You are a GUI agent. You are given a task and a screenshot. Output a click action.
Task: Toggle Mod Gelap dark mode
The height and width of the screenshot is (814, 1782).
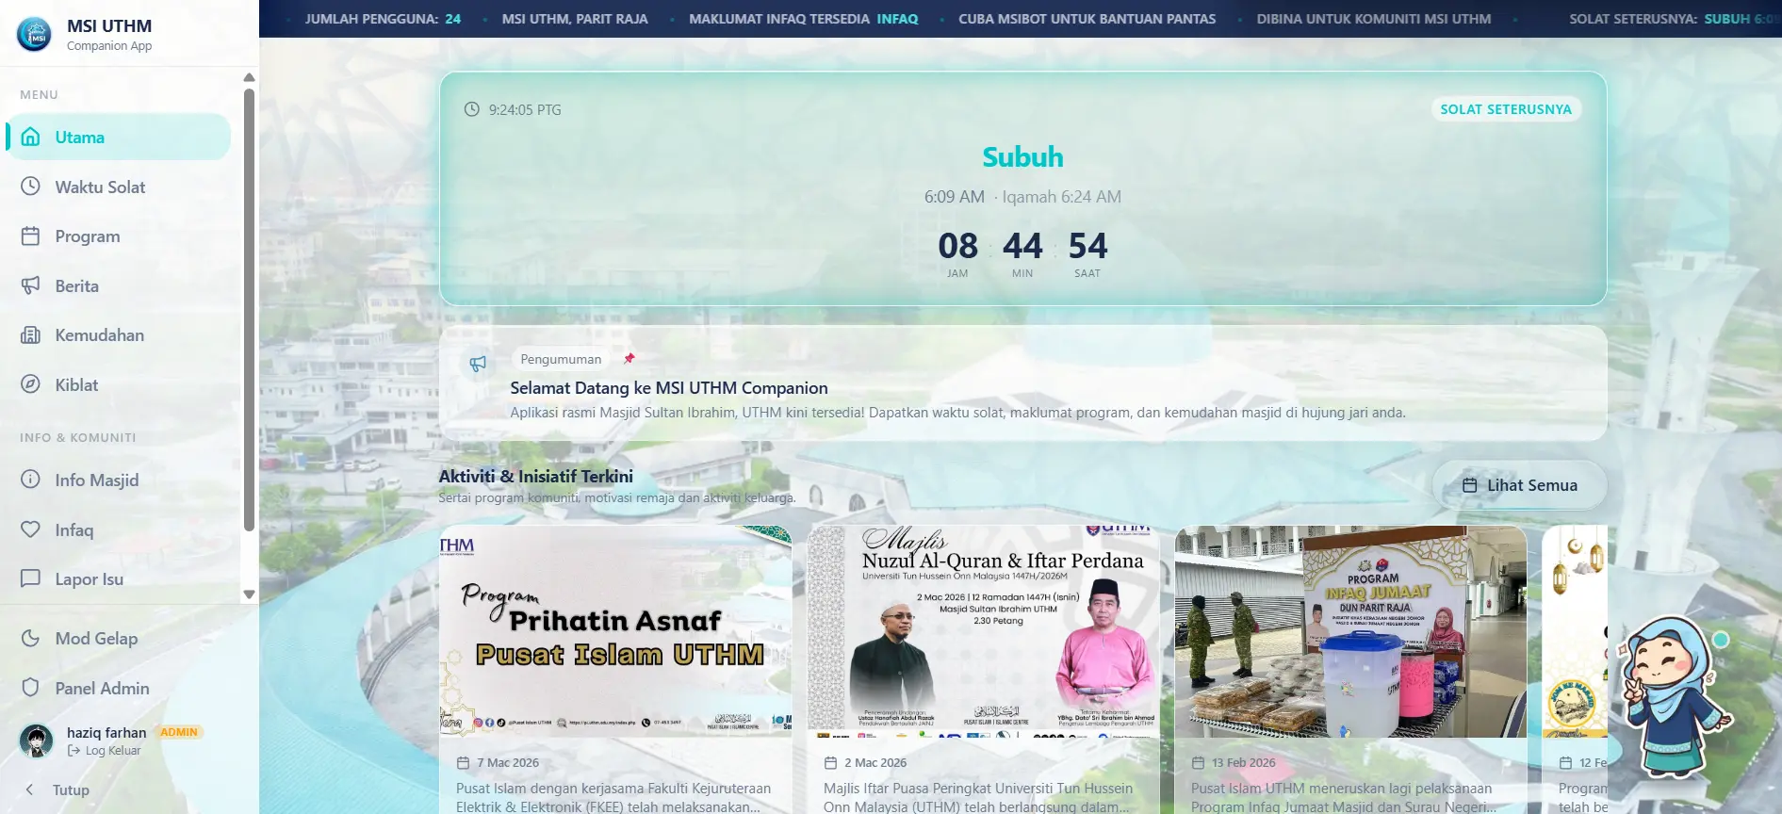click(96, 639)
